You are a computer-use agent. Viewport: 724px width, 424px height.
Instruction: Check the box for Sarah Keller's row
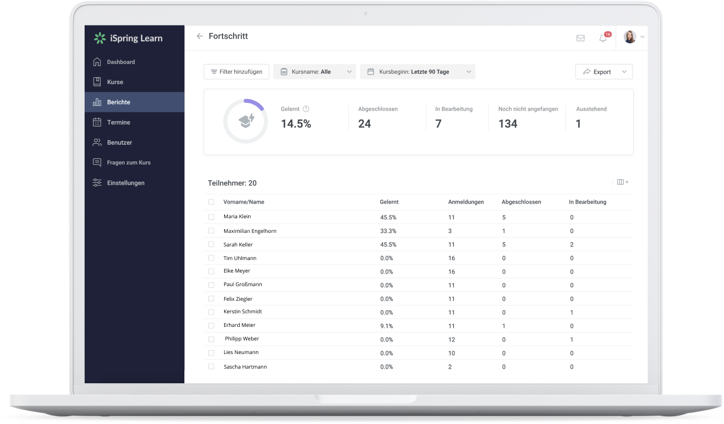click(x=212, y=244)
